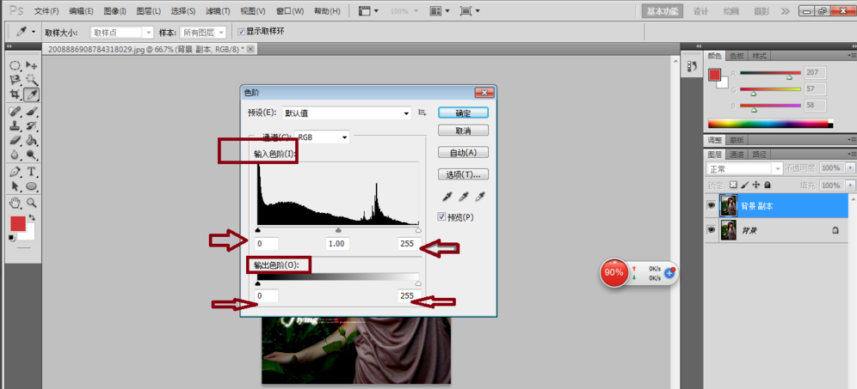Select the Ellipse shape tool
Image resolution: width=857 pixels, height=389 pixels.
pyautogui.click(x=32, y=186)
